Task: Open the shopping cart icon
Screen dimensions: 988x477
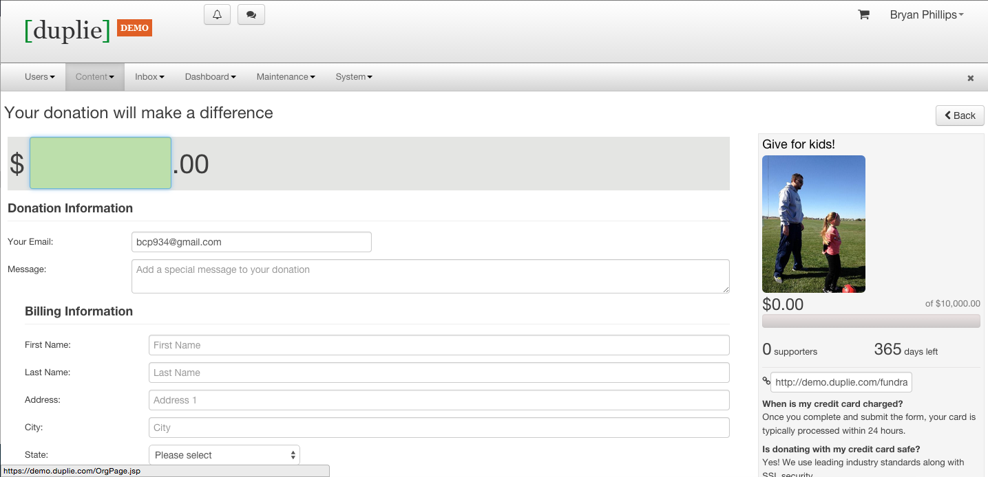Action: [x=863, y=14]
